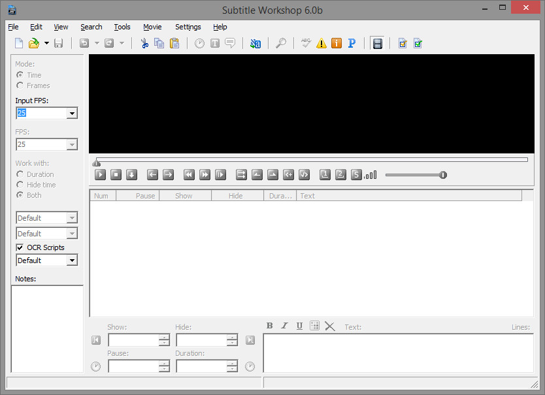Click the left arrow previous subtitle button
Image resolution: width=545 pixels, height=395 pixels.
pos(152,175)
